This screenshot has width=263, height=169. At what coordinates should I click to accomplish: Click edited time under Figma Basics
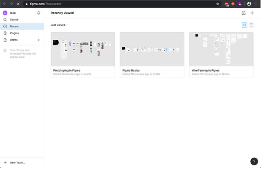(x=142, y=74)
